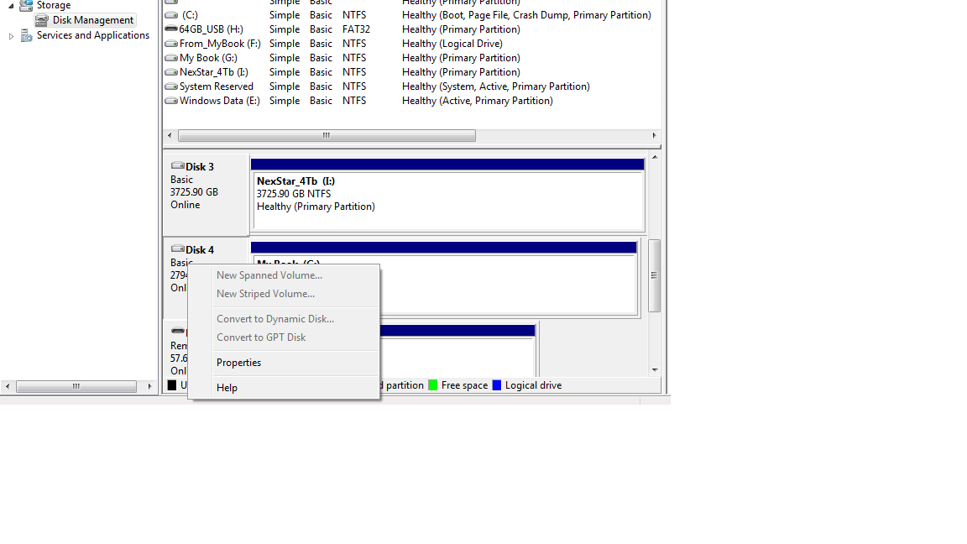This screenshot has width=967, height=544.
Task: Click disk view scroll up arrow
Action: click(655, 158)
